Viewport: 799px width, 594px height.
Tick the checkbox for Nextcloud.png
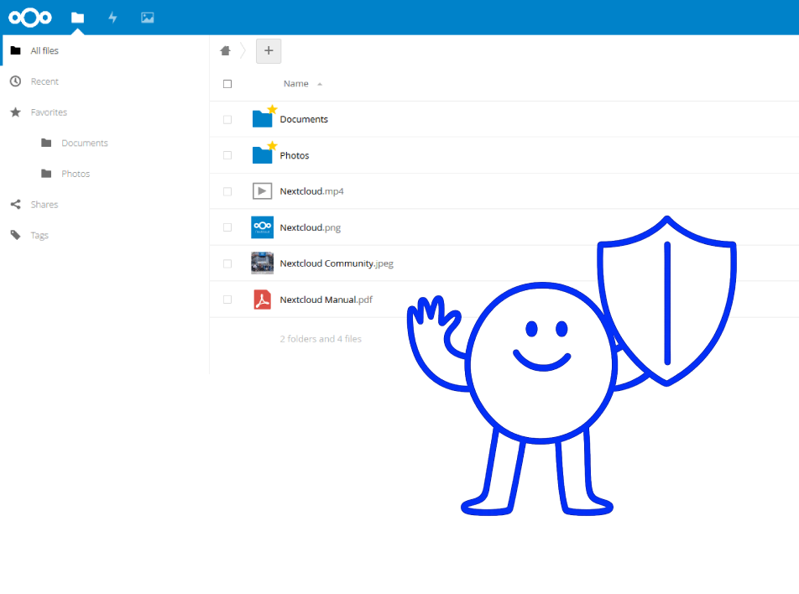(227, 227)
